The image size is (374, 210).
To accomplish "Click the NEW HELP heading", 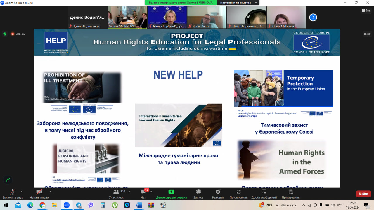I will [x=178, y=75].
